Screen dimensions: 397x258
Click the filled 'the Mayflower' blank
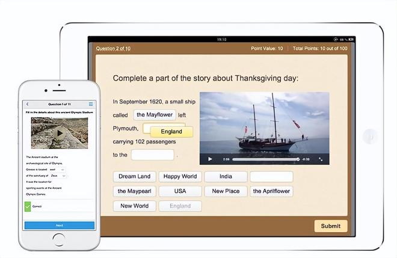[155, 114]
